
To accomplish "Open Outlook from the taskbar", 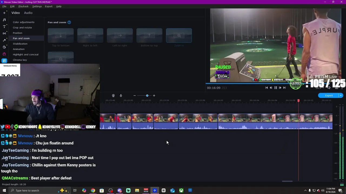I will click(172, 190).
